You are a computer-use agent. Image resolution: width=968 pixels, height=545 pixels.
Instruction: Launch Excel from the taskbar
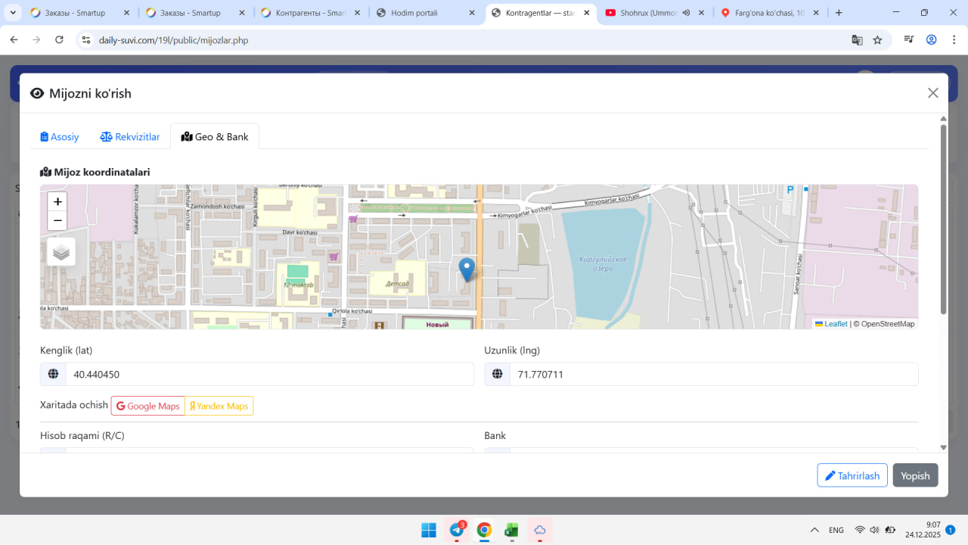point(511,530)
